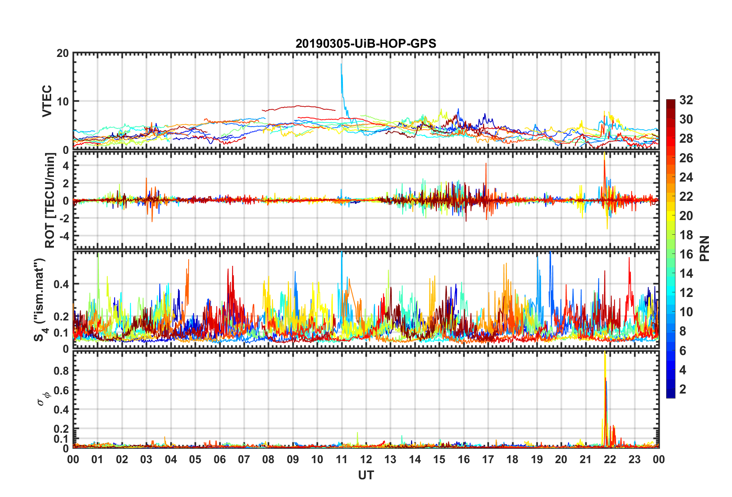Click x-axis hour tick "11"

click(342, 459)
